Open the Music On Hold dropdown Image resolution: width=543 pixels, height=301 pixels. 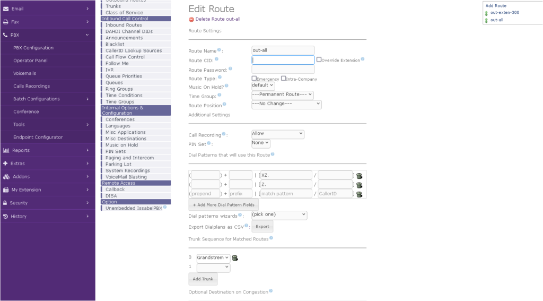[x=263, y=85]
